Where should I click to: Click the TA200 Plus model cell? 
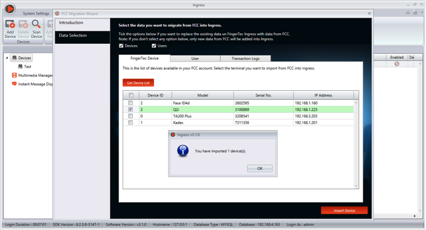click(203, 116)
